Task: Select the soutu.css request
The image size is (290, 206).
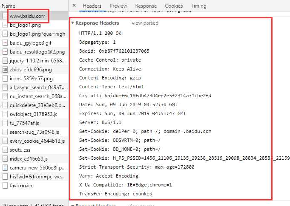Action: click(x=20, y=150)
